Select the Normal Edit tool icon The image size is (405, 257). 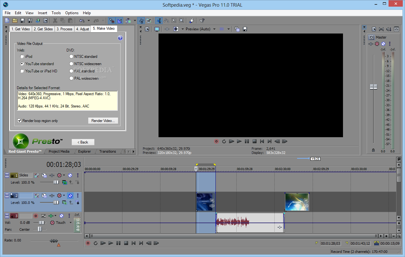point(159,21)
